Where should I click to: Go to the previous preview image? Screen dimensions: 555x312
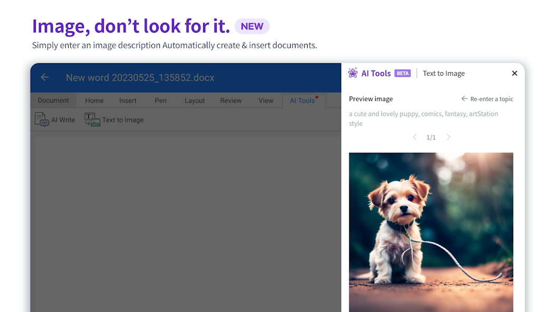tap(415, 137)
